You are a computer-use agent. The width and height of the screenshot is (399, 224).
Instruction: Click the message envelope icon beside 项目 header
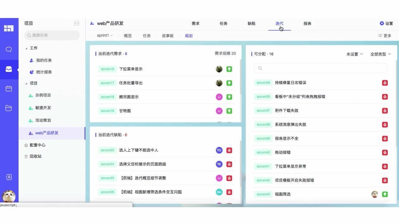[x=76, y=23]
